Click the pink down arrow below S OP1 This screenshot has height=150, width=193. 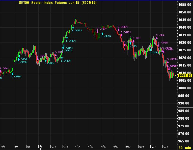pyautogui.click(x=133, y=41)
